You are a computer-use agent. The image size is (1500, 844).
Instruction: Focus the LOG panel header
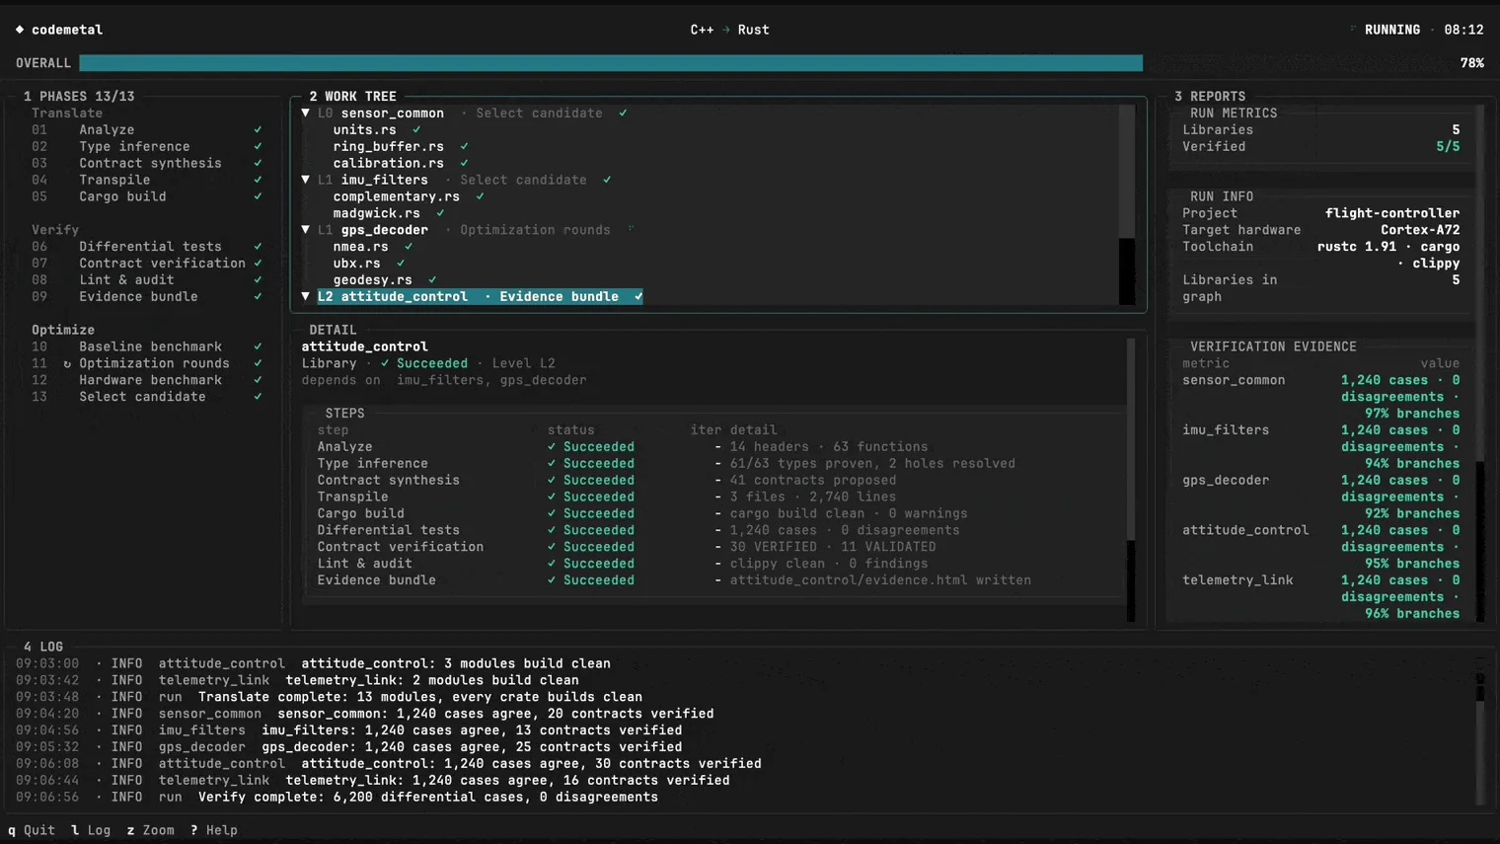[43, 648]
